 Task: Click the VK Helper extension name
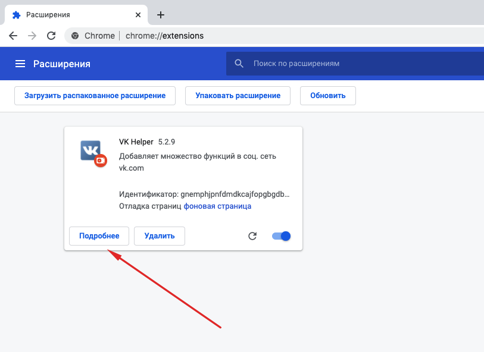136,142
